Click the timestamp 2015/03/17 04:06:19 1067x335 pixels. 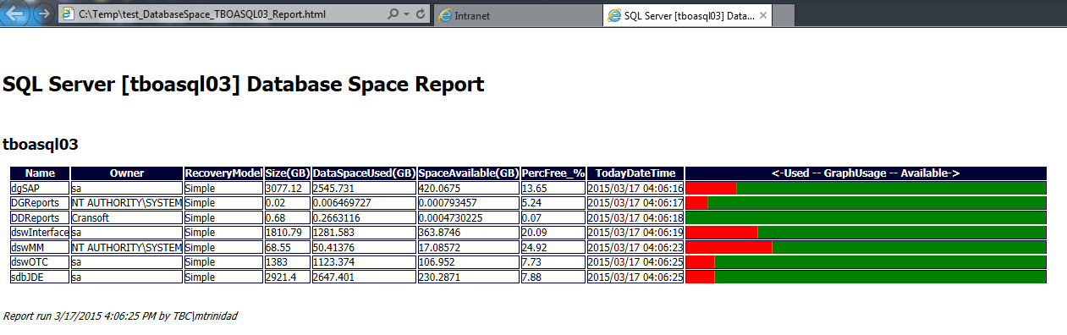(635, 233)
